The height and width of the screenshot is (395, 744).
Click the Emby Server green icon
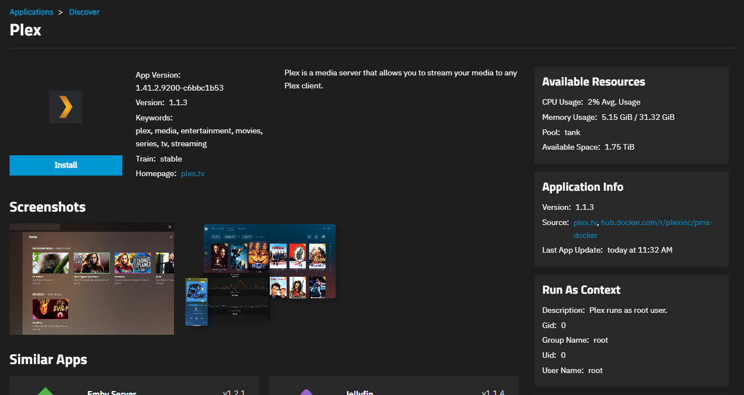pyautogui.click(x=46, y=392)
